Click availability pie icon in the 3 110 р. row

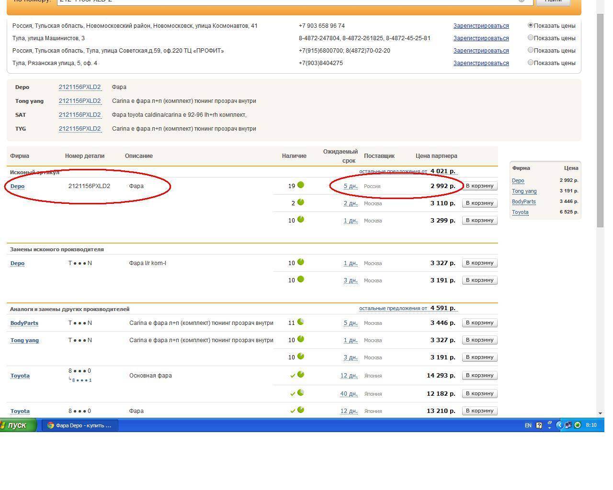301,202
